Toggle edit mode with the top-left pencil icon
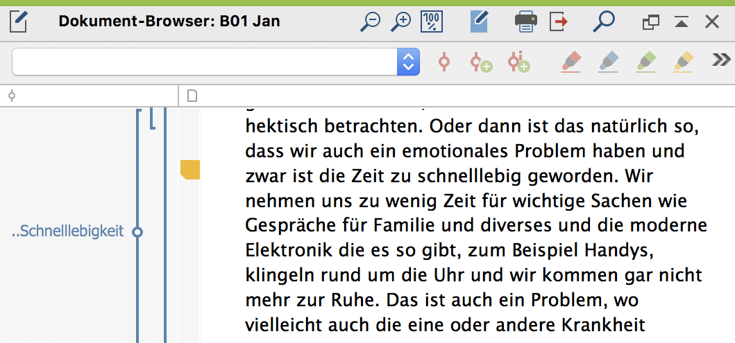 click(18, 21)
